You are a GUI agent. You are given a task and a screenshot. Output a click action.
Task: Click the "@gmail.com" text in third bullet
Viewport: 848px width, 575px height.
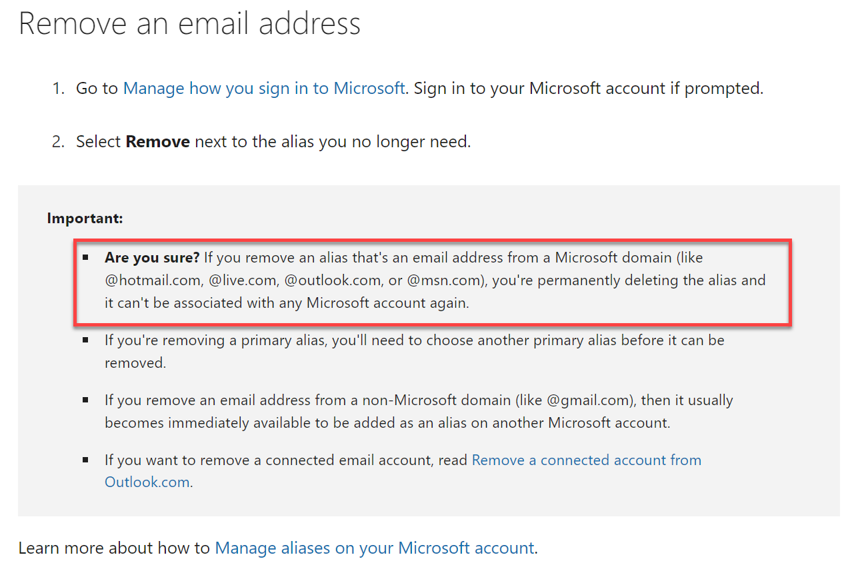(x=588, y=400)
